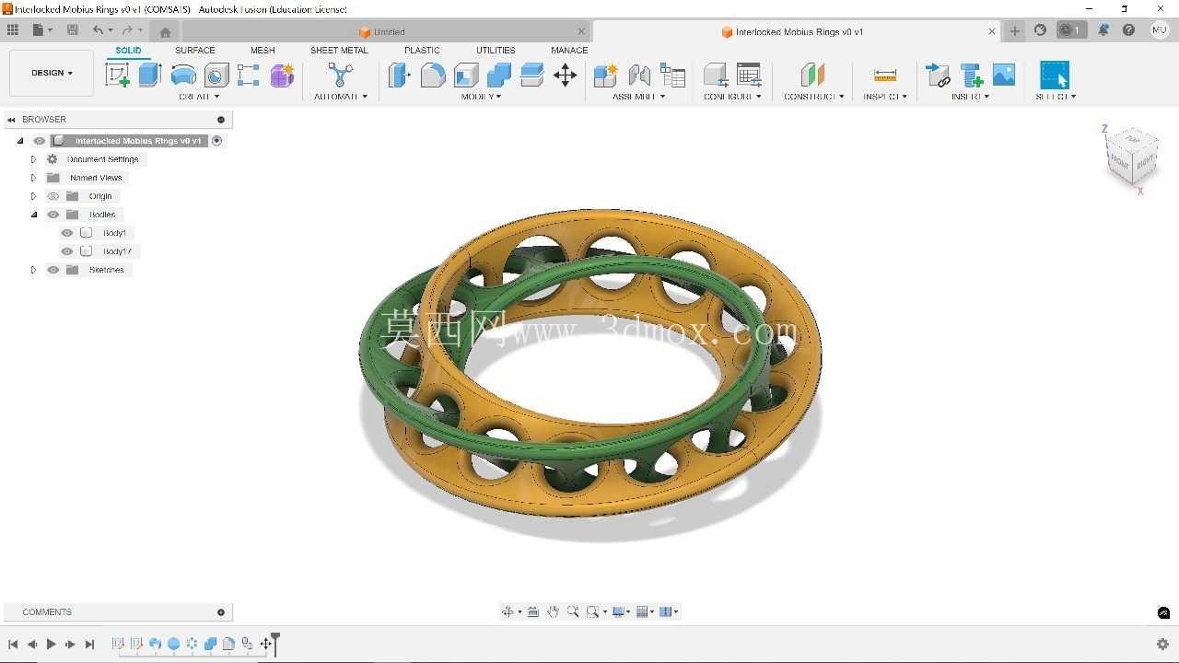This screenshot has width=1179, height=663.
Task: Open the Bill of Materials icon
Action: pyautogui.click(x=673, y=75)
